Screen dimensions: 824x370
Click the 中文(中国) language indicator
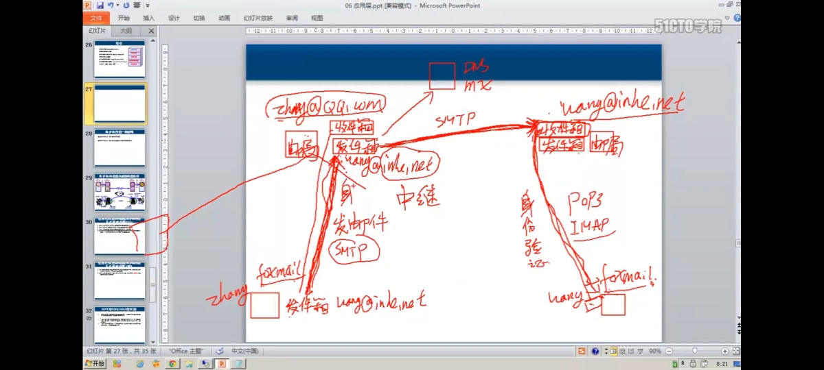coord(244,351)
